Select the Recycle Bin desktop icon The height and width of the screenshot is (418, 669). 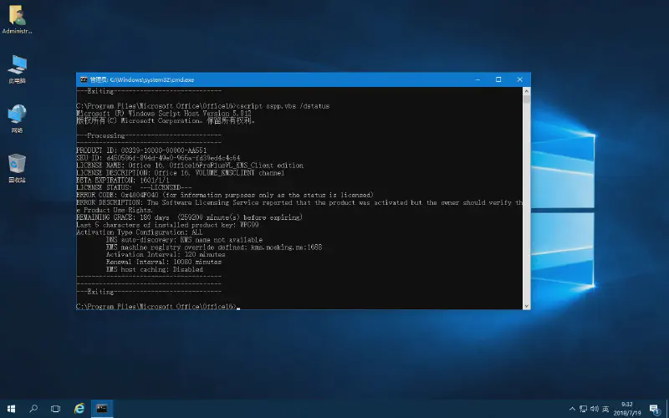point(17,167)
